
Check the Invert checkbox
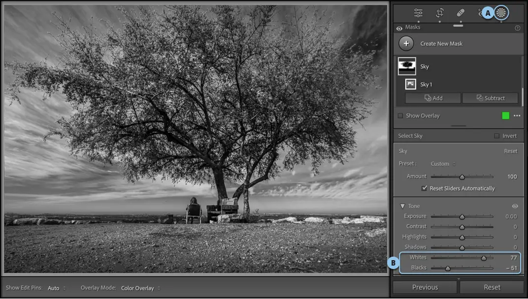click(x=496, y=136)
